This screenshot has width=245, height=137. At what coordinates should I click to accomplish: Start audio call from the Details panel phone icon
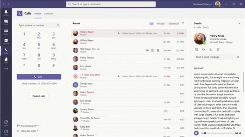pos(211,49)
